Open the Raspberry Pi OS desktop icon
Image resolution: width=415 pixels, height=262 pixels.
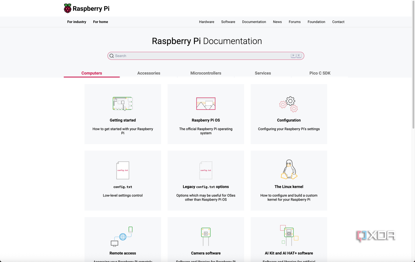point(206,104)
